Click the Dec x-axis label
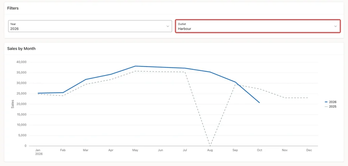This screenshot has height=166, width=348. coord(309,150)
